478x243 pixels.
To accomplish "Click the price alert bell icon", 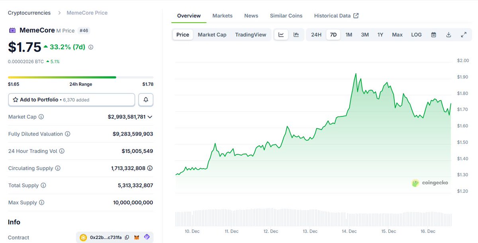I will [146, 100].
